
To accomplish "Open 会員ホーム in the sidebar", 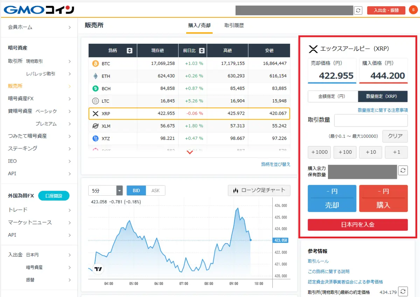I will point(39,27).
